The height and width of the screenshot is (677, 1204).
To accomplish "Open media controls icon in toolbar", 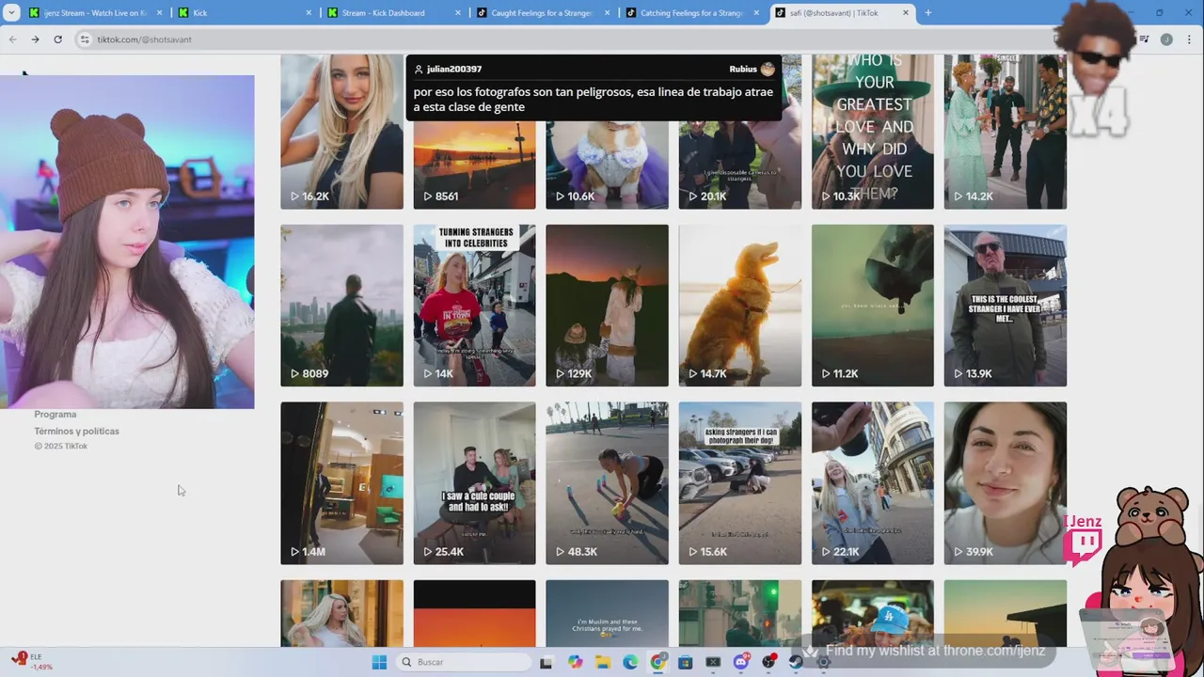I will [1144, 39].
